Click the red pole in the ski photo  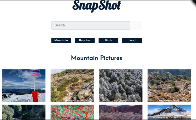[35, 96]
